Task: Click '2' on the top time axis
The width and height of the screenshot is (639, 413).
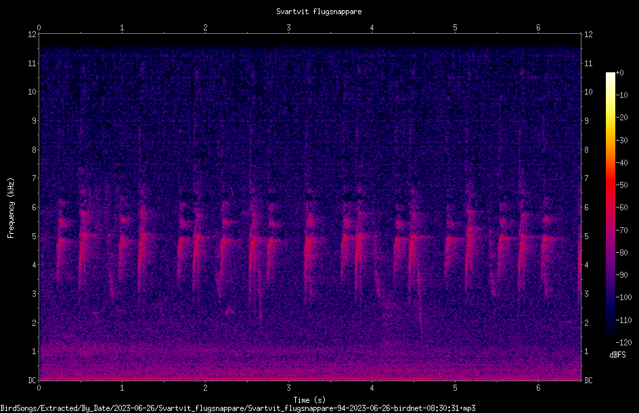Action: [x=205, y=28]
